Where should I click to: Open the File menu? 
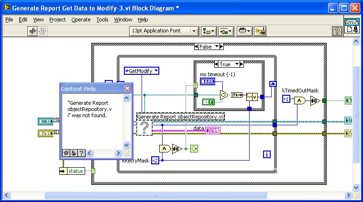(9, 20)
